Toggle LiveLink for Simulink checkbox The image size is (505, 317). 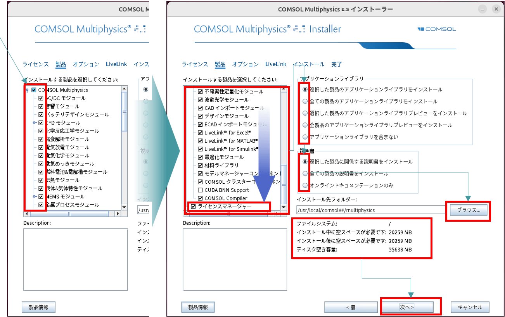click(200, 149)
